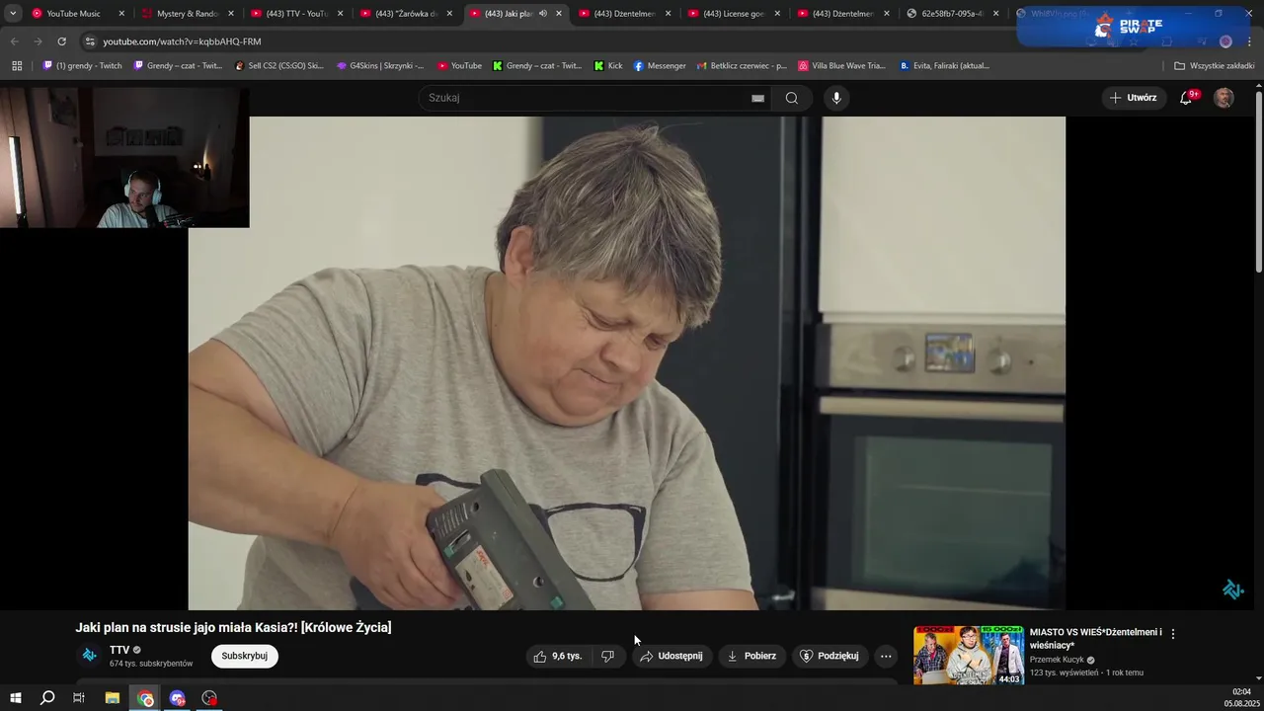Click the TTV channel avatar

point(89,655)
